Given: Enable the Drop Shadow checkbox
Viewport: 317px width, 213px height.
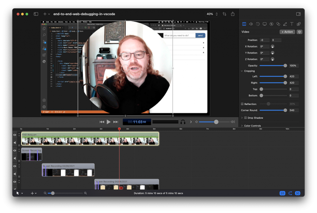Looking at the screenshot, I should (x=245, y=118).
